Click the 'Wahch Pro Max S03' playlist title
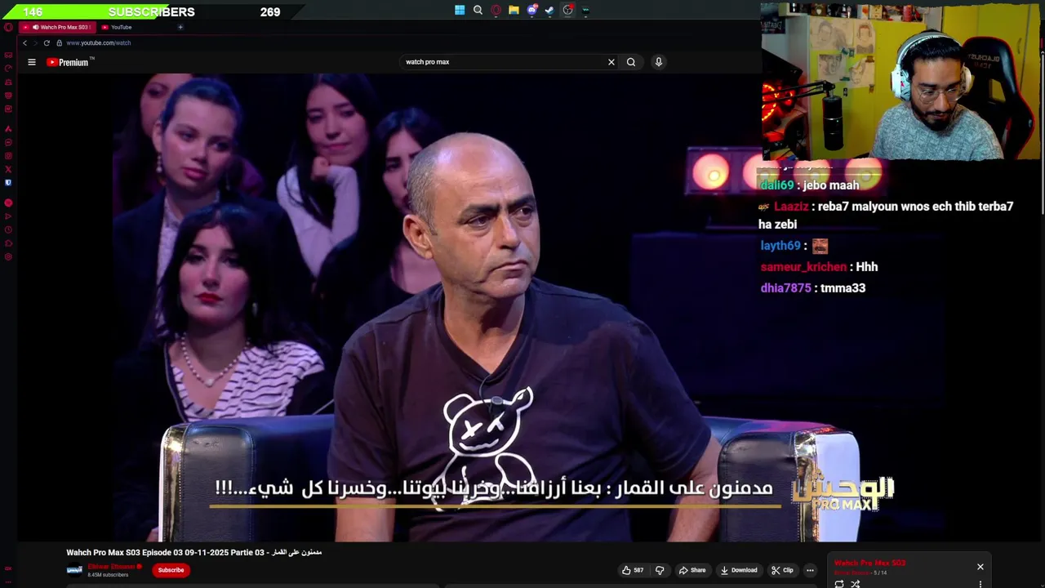1045x588 pixels. pos(869,563)
